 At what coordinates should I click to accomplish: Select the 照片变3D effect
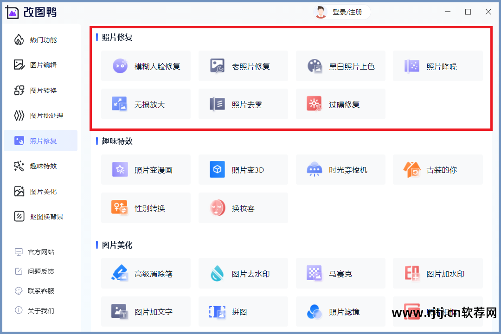pyautogui.click(x=243, y=169)
